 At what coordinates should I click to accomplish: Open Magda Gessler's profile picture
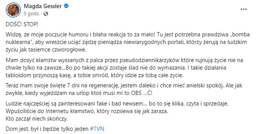pyautogui.click(x=13, y=10)
